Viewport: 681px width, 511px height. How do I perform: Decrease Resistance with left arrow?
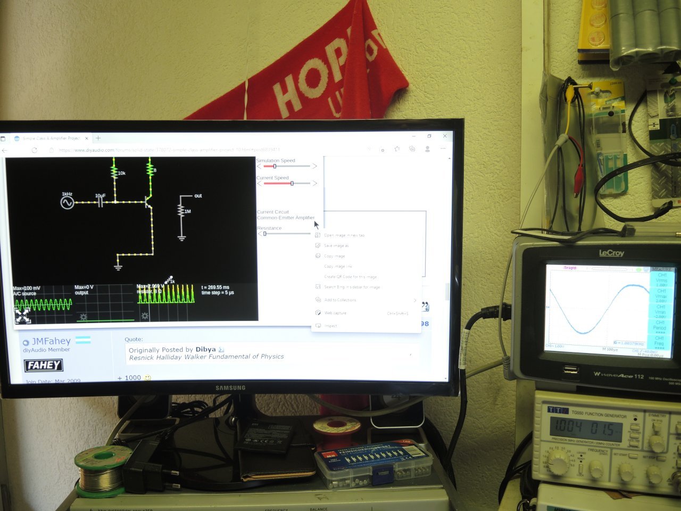(260, 234)
